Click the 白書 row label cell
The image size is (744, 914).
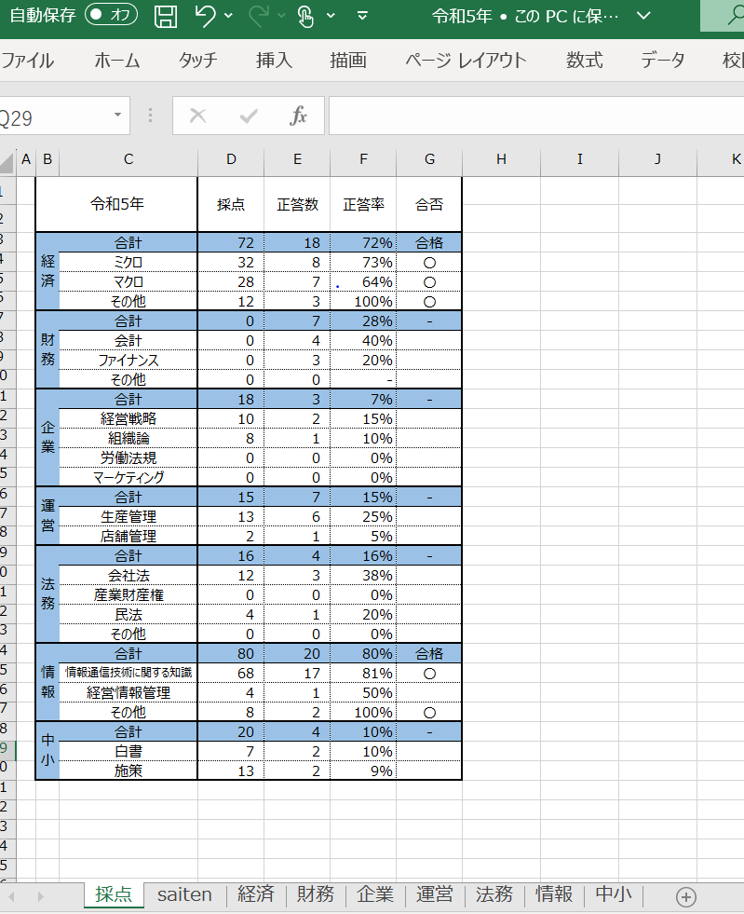point(129,751)
